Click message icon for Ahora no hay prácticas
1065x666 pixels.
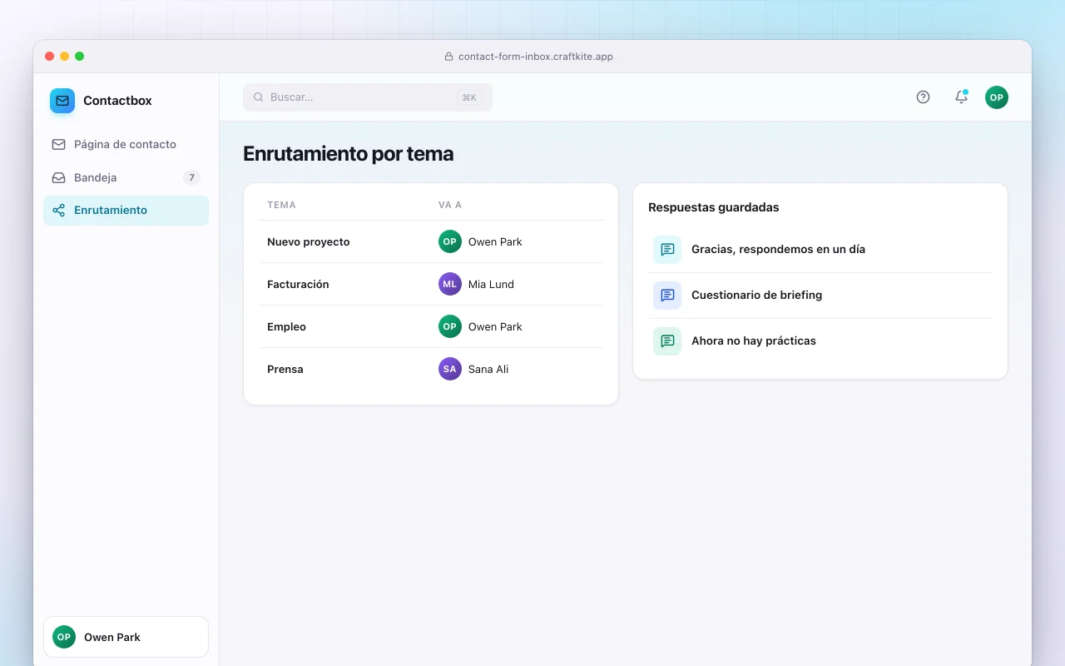(667, 341)
